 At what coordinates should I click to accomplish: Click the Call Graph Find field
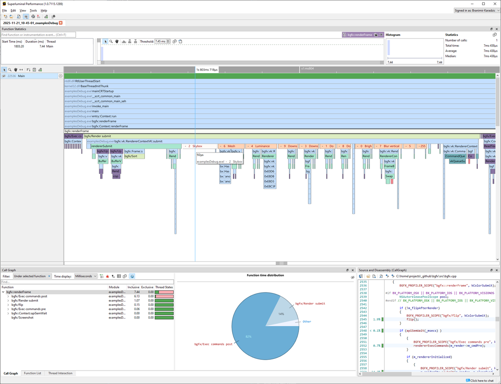click(87, 282)
